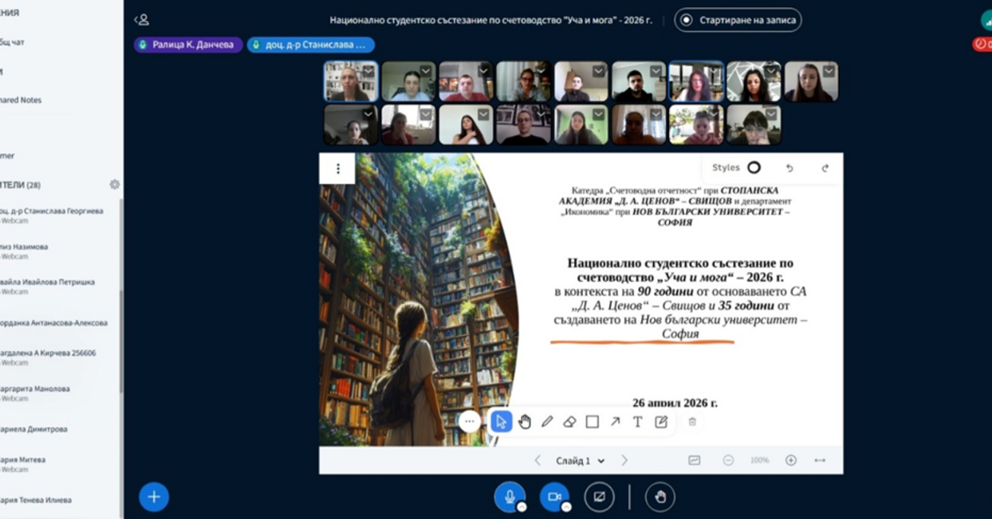
Task: Raise hand button
Action: tap(660, 497)
